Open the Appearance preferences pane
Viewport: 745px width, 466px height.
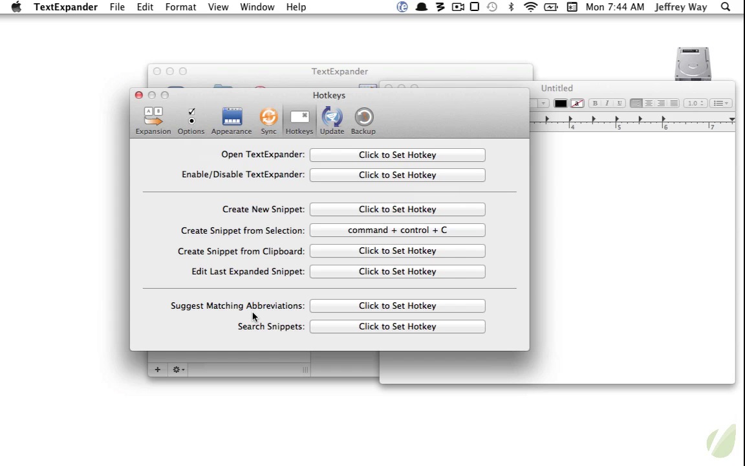click(x=232, y=121)
